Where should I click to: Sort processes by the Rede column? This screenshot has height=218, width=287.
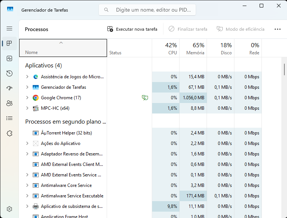tap(248, 48)
